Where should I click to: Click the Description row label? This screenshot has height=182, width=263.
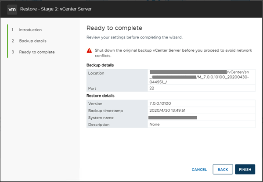pos(99,125)
